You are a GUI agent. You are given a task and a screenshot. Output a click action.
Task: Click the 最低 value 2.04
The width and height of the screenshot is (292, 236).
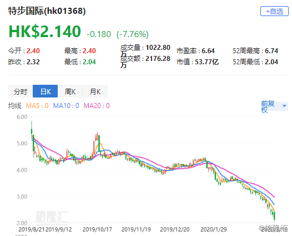(89, 62)
